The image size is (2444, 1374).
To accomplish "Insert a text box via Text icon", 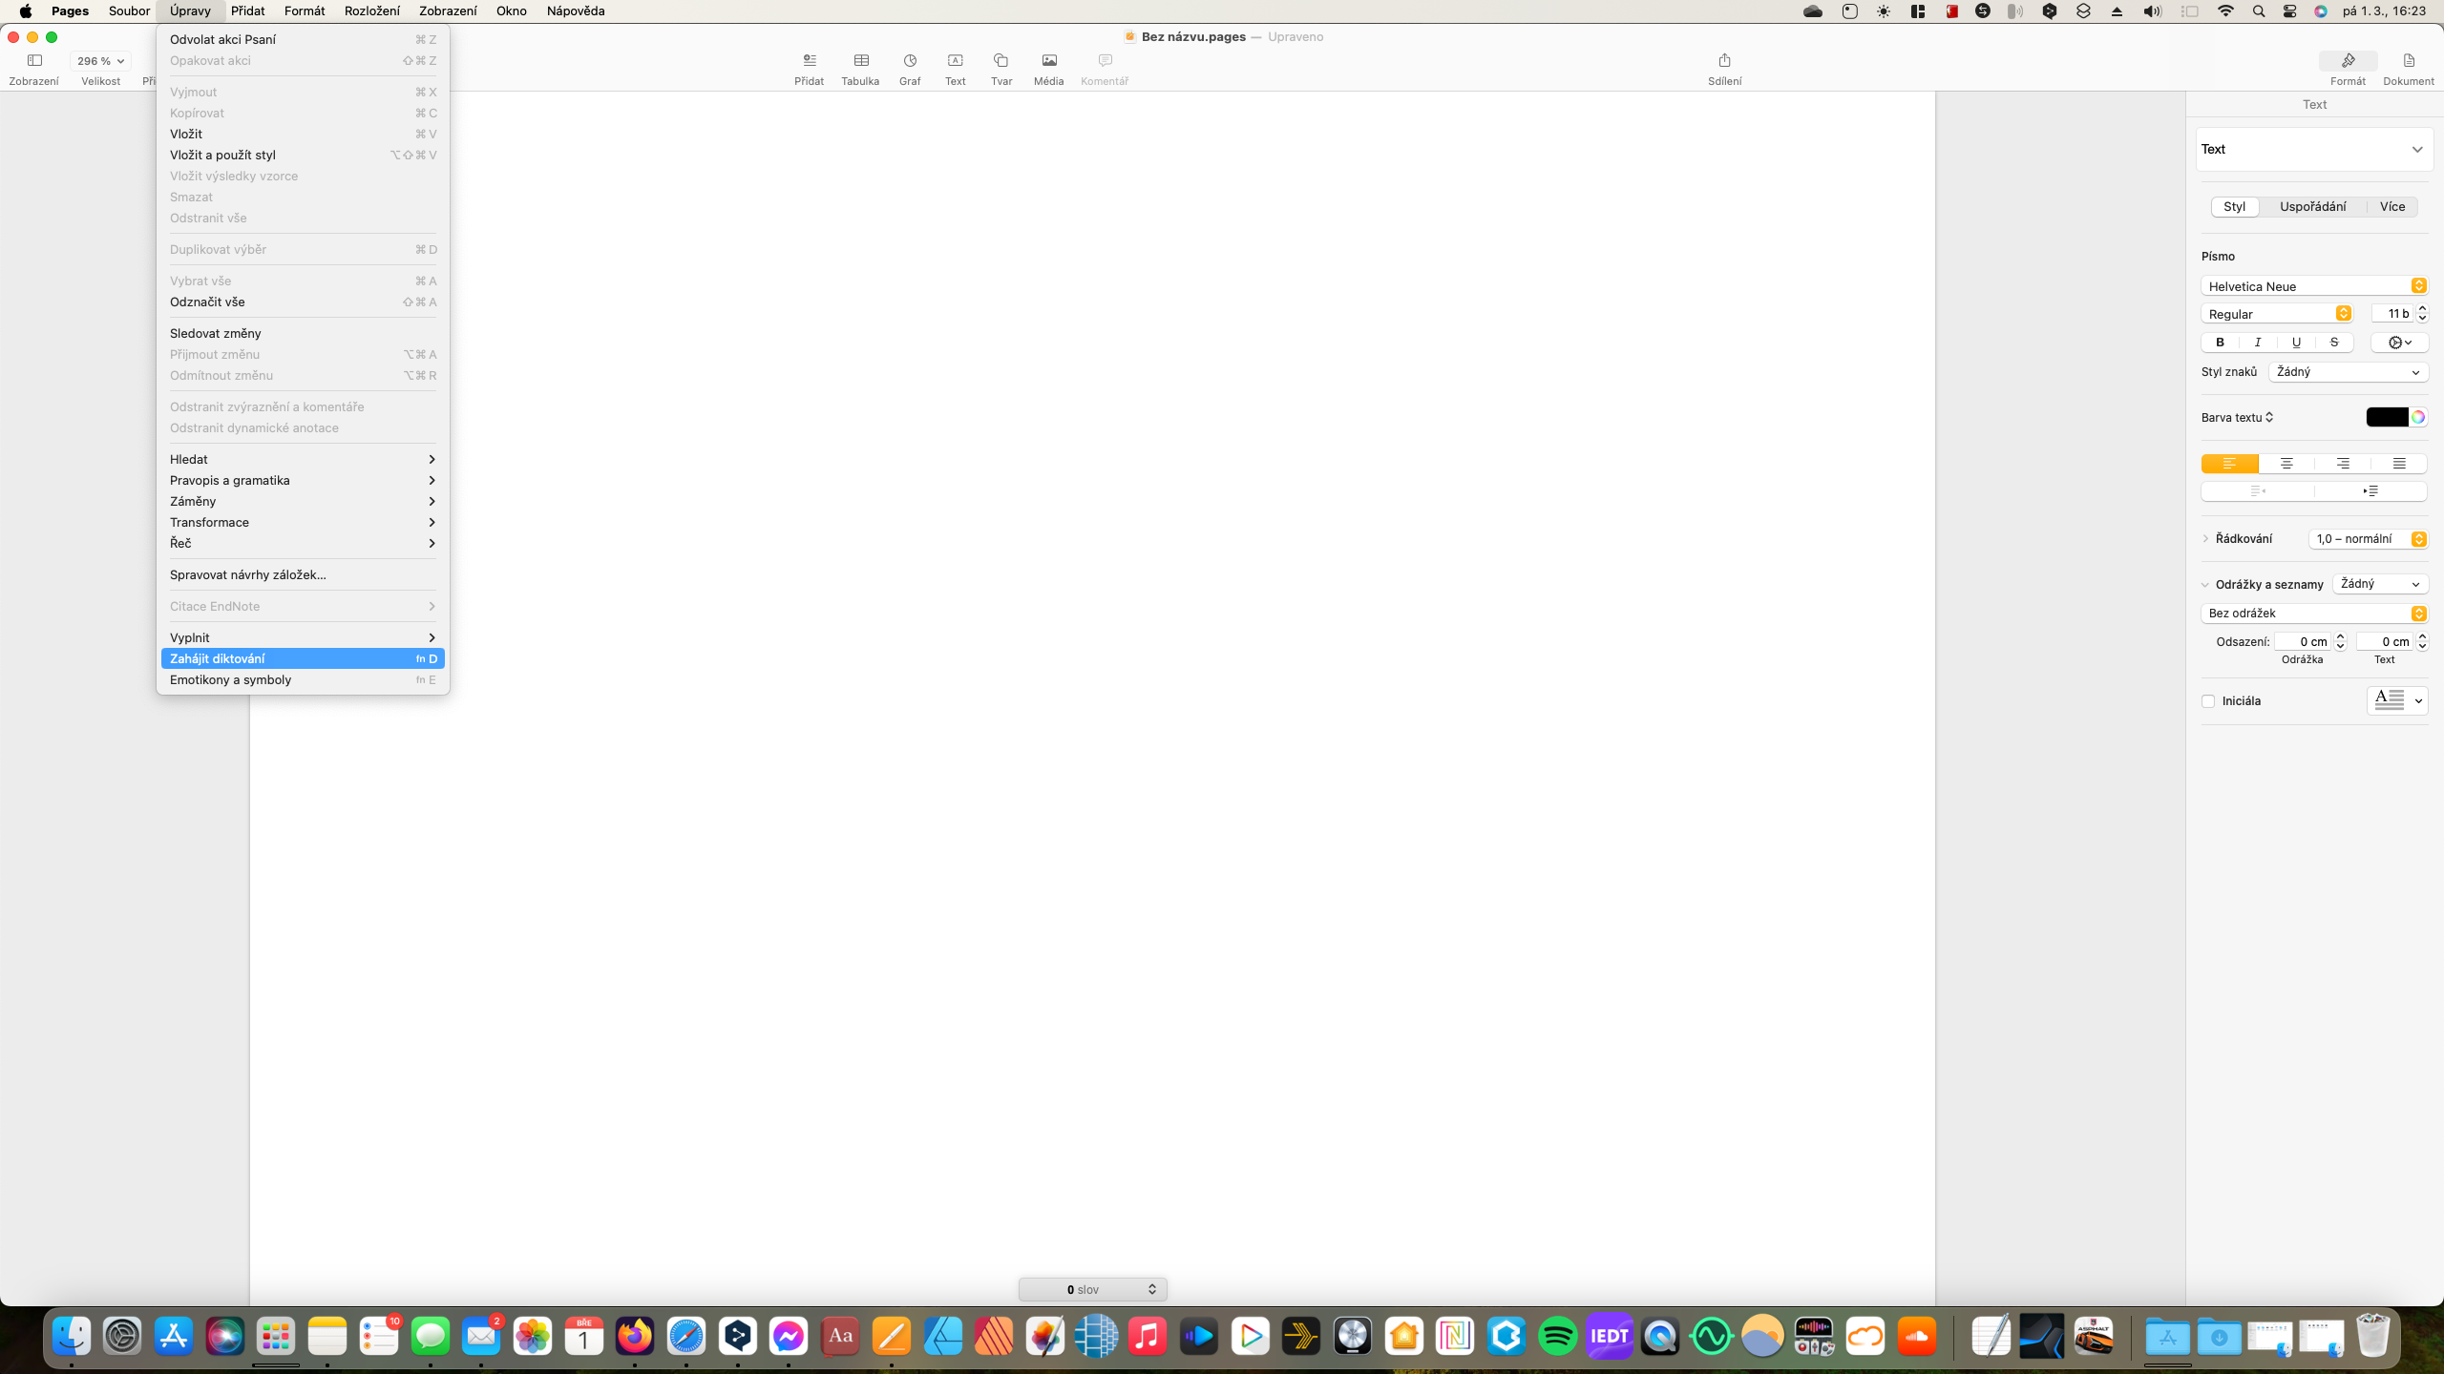I will (x=955, y=61).
